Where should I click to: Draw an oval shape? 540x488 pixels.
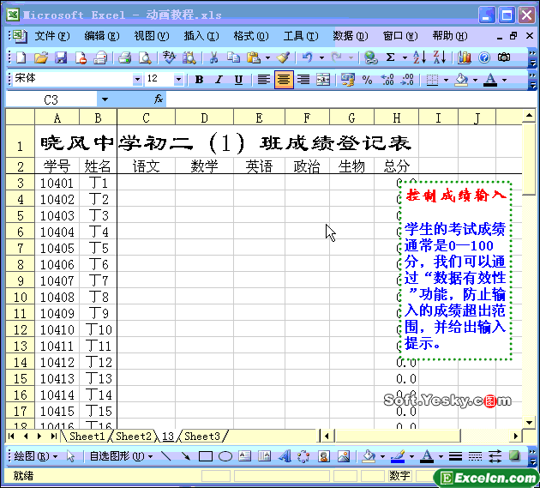225,456
